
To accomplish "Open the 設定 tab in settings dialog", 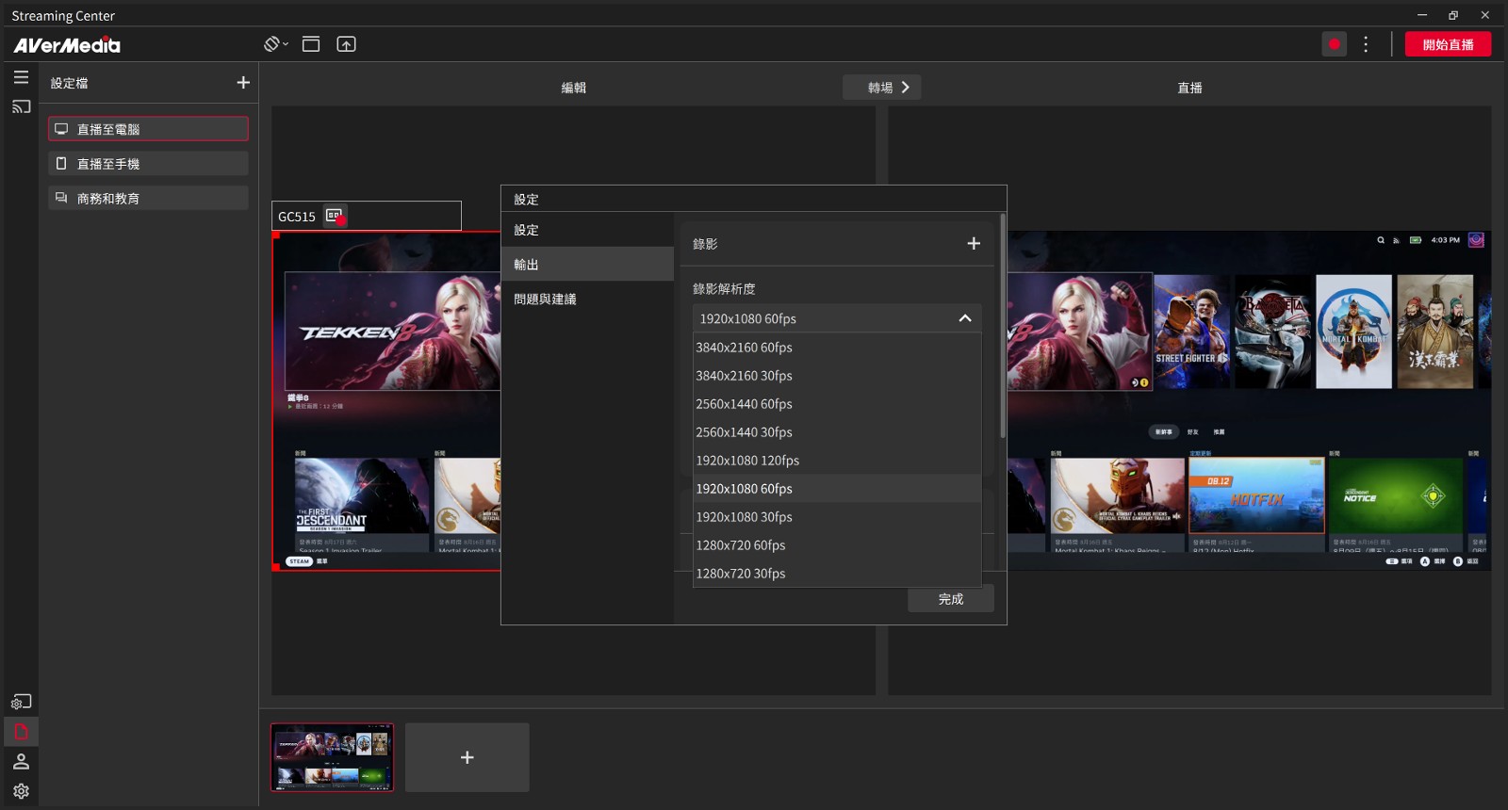I will [x=587, y=230].
